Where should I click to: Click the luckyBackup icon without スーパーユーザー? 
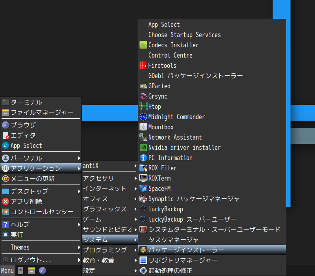[x=143, y=209]
